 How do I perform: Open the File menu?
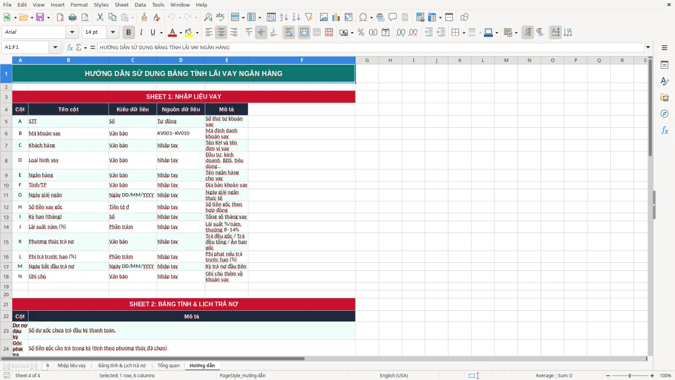[x=7, y=5]
